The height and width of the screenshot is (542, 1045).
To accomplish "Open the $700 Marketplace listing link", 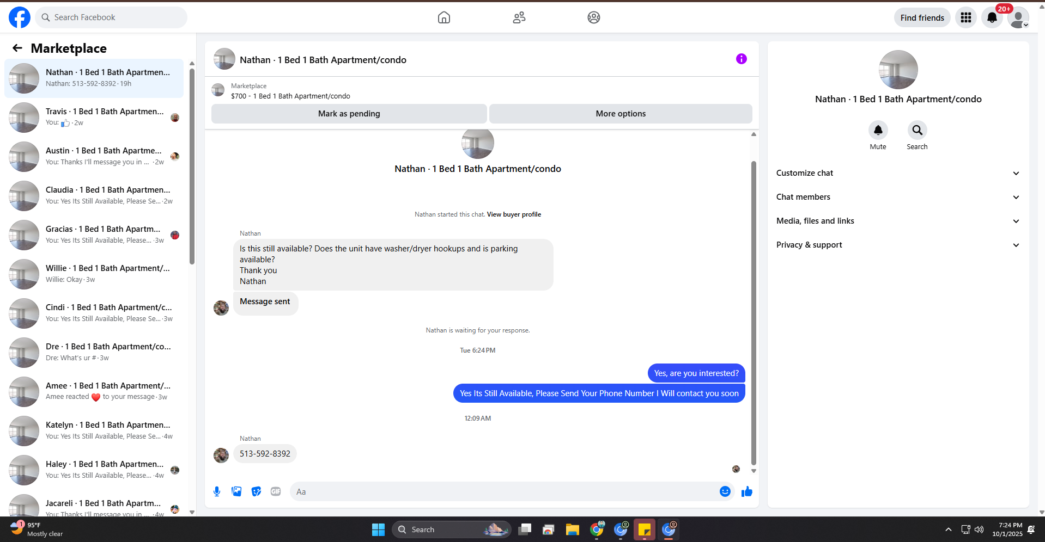I will point(290,96).
